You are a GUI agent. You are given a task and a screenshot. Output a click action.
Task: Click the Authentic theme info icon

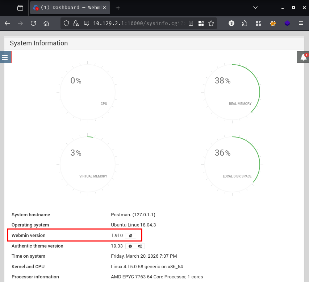coord(130,246)
